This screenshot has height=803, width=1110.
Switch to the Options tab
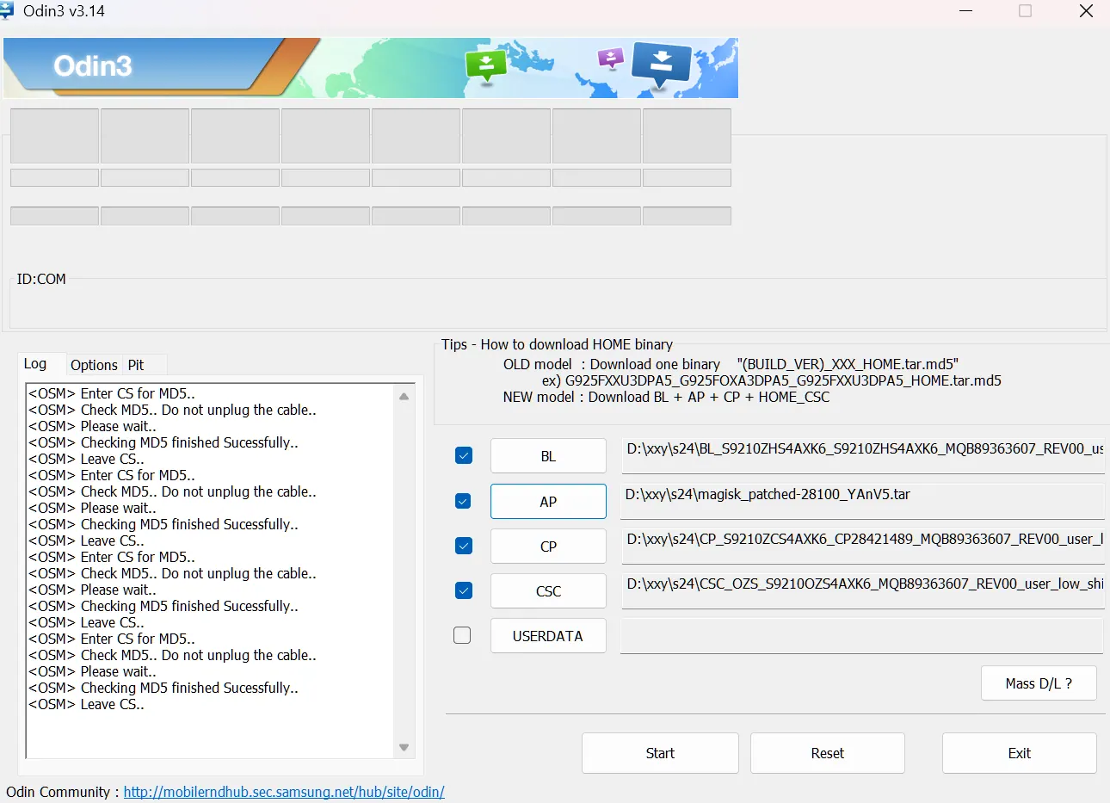tap(94, 365)
